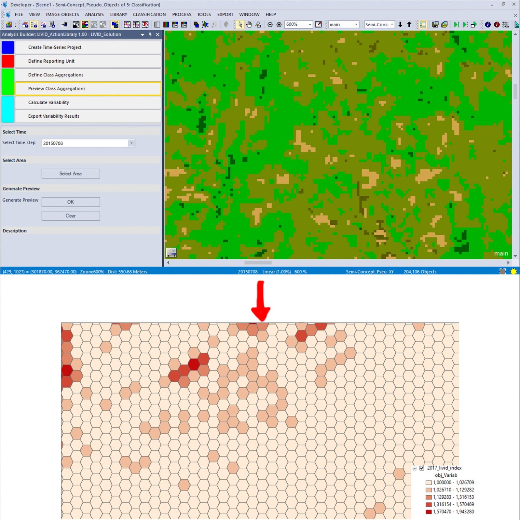520x520 pixels.
Task: Click the Load and Manage Data view icon (1)
Action: pos(25,25)
